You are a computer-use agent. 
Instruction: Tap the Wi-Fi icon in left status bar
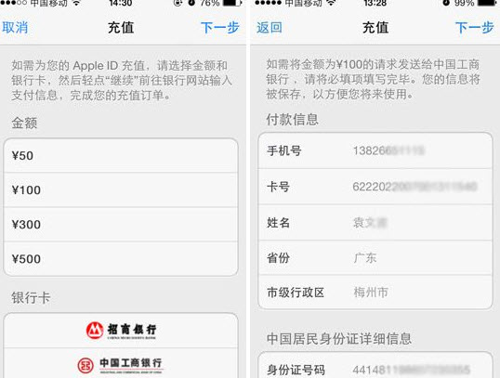click(x=76, y=3)
